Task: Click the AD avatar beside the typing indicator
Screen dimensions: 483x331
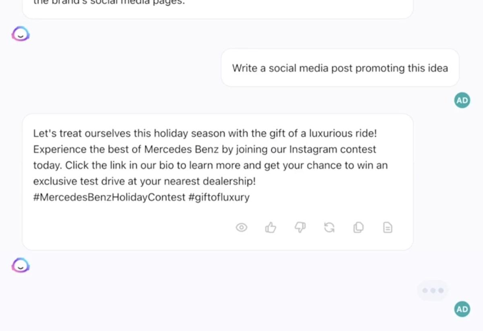Action: 462,309
